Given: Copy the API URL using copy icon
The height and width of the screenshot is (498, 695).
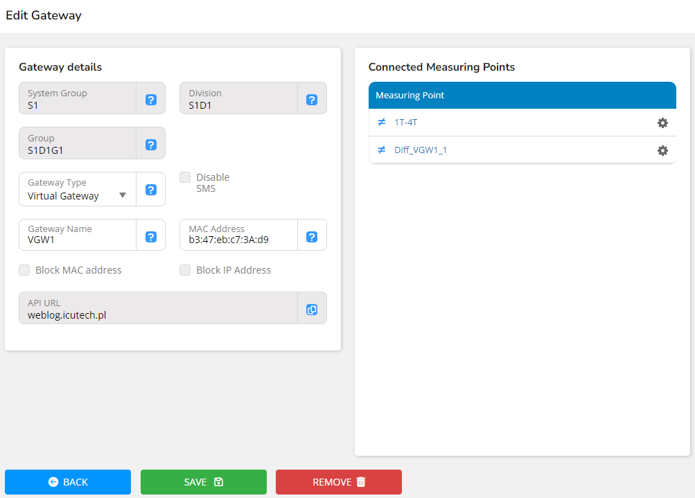Looking at the screenshot, I should coord(312,310).
